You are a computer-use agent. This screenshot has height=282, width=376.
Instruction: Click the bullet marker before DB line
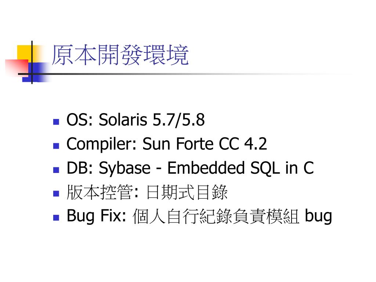(x=56, y=170)
